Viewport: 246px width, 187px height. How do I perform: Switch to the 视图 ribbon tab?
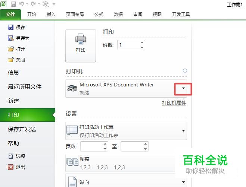point(157,15)
